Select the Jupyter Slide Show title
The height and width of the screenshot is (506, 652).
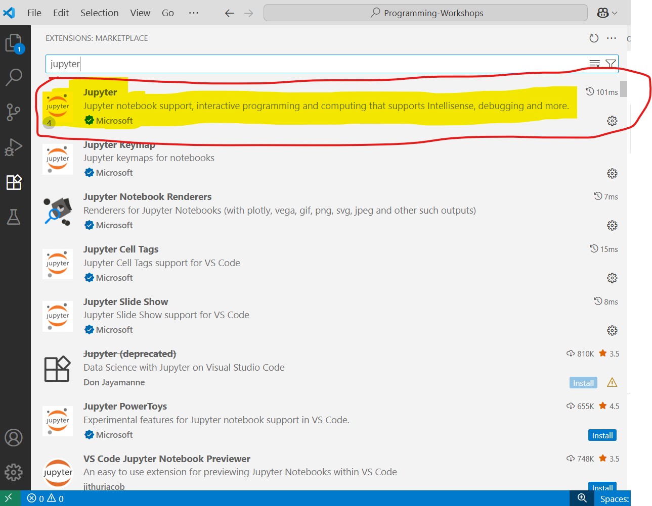(125, 302)
